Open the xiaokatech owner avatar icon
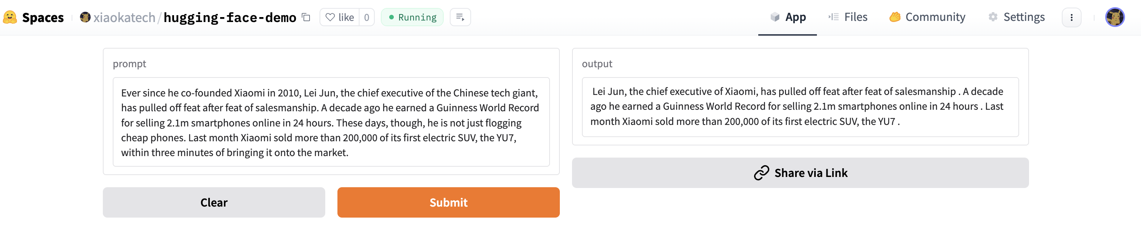 (x=85, y=17)
